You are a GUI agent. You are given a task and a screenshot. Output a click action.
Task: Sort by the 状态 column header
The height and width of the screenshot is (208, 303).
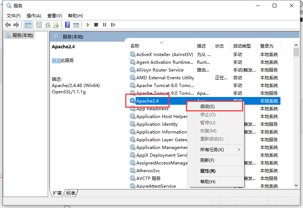(x=222, y=46)
